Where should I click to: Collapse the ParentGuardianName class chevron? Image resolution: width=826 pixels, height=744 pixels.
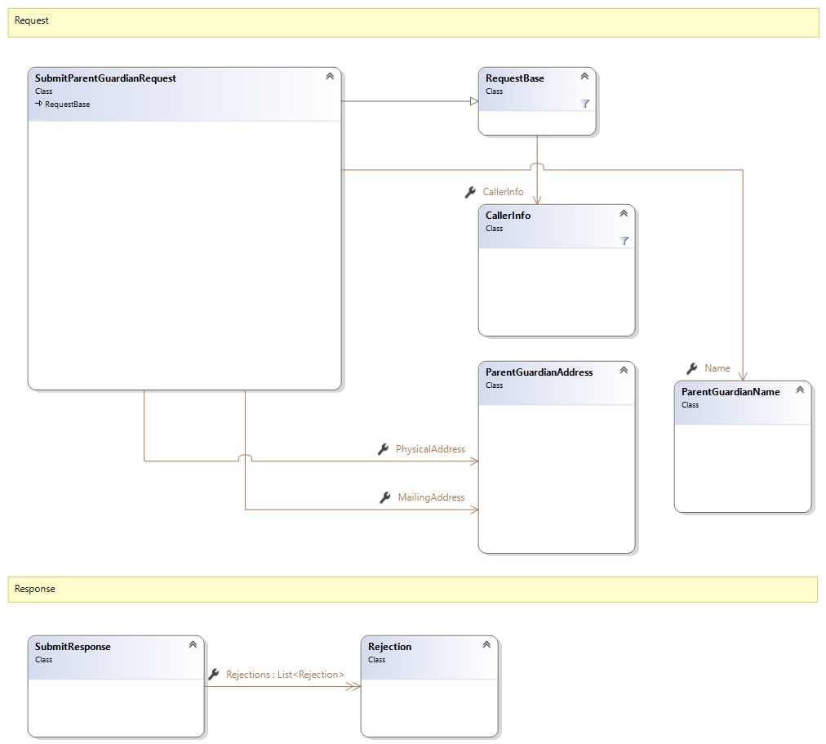(800, 390)
